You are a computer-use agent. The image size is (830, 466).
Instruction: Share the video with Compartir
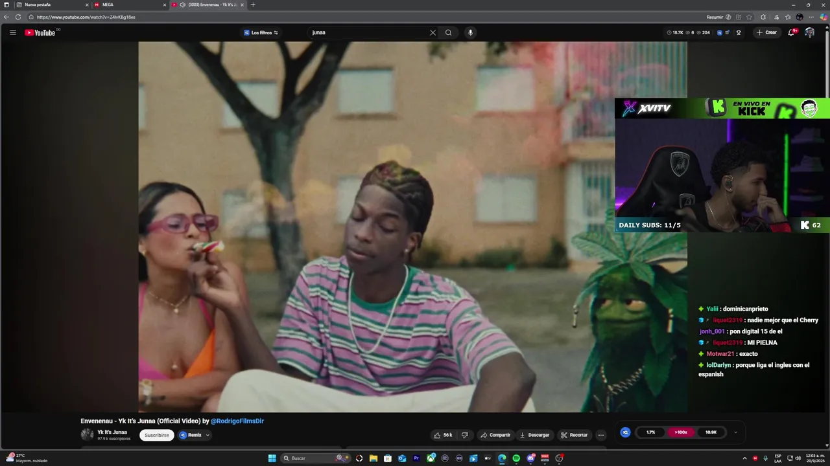tap(495, 435)
